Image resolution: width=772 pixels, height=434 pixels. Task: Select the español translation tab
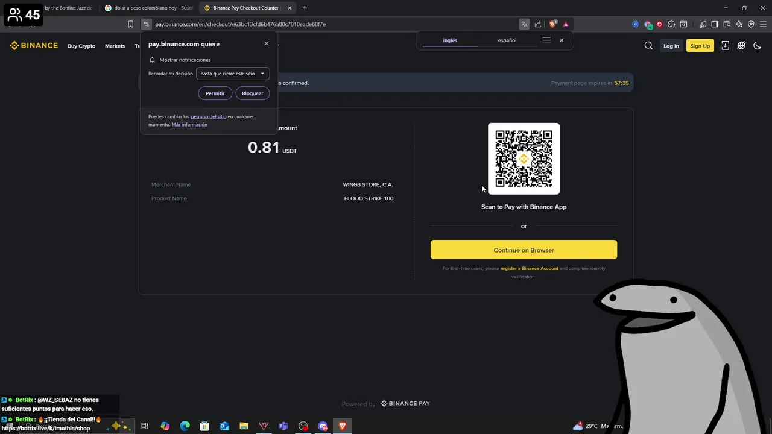tap(507, 40)
